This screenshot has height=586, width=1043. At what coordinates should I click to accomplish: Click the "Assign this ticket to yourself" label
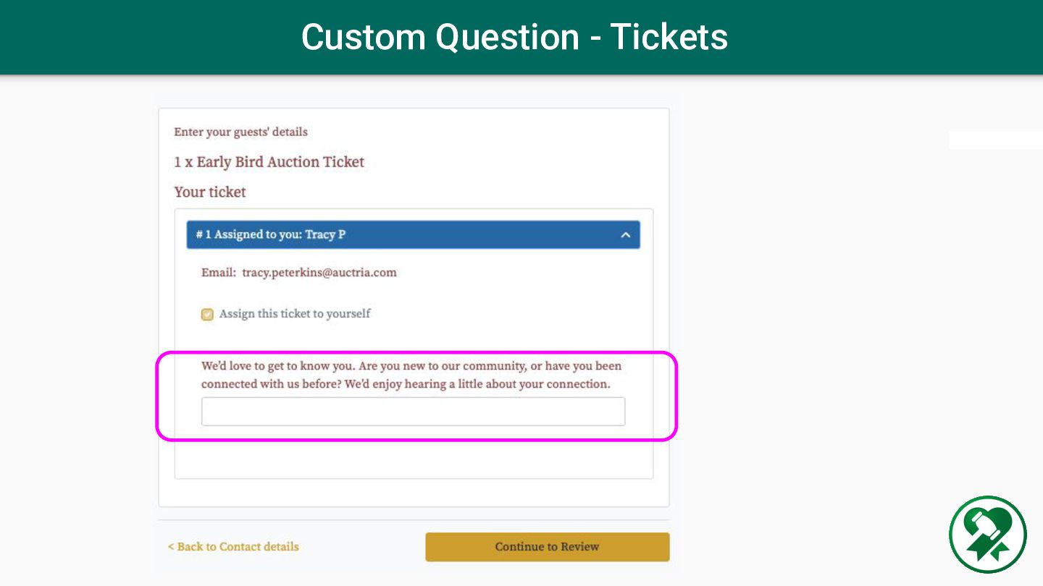pyautogui.click(x=295, y=314)
